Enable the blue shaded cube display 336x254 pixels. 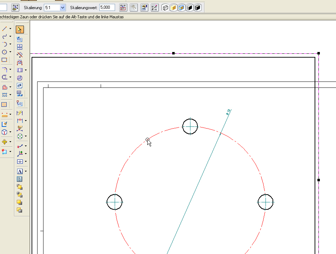(181, 8)
